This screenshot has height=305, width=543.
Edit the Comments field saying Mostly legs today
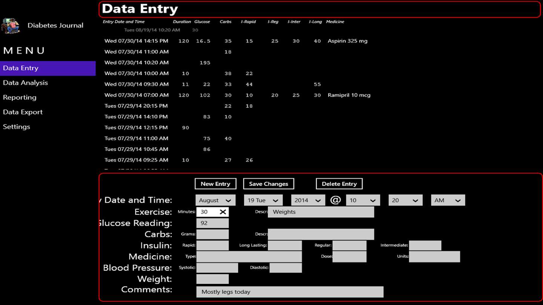pos(290,292)
